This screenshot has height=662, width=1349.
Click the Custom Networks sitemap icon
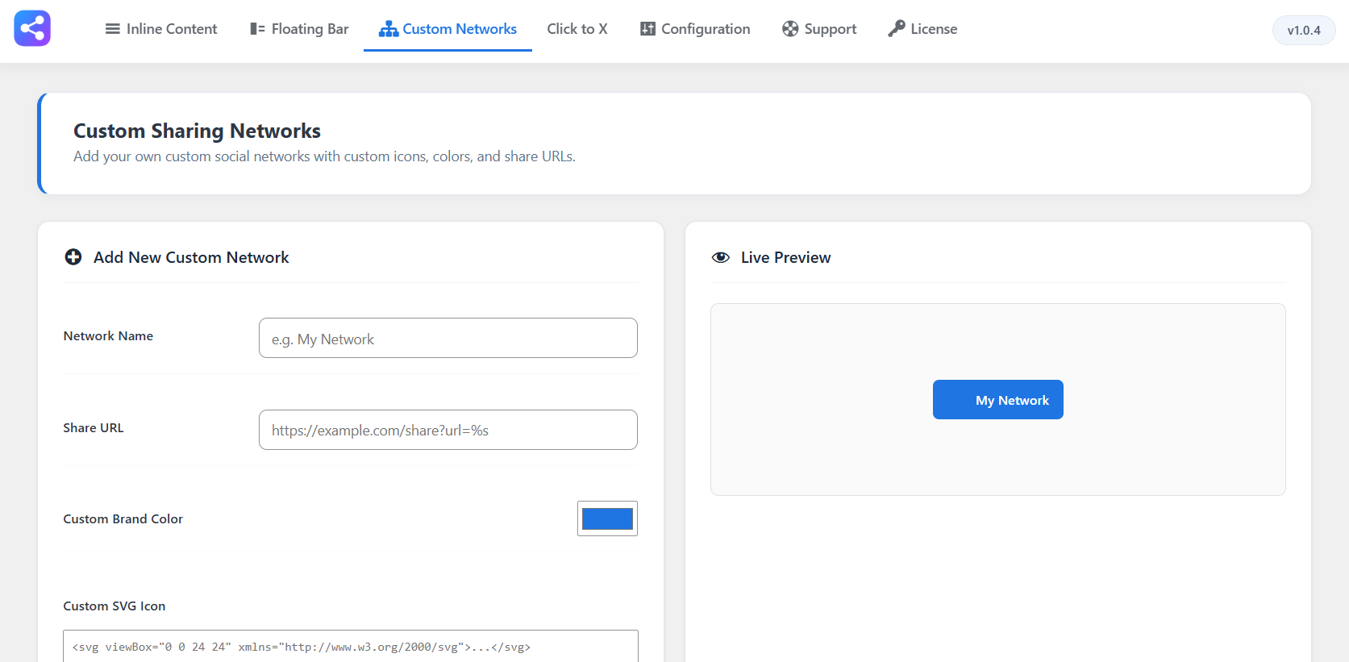[x=389, y=29]
